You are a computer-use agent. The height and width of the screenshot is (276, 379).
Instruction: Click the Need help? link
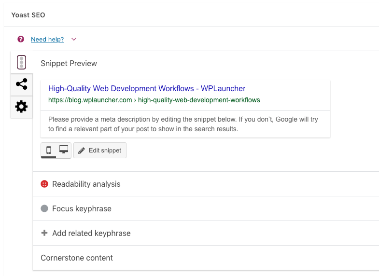tap(47, 40)
